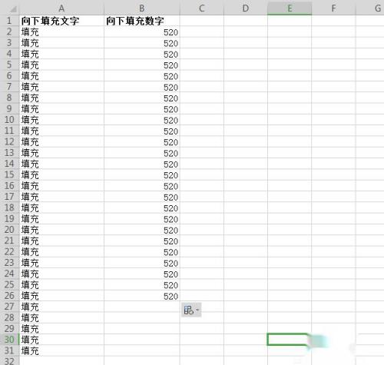Select column C header
Screen dimensions: 384x365
click(x=202, y=8)
